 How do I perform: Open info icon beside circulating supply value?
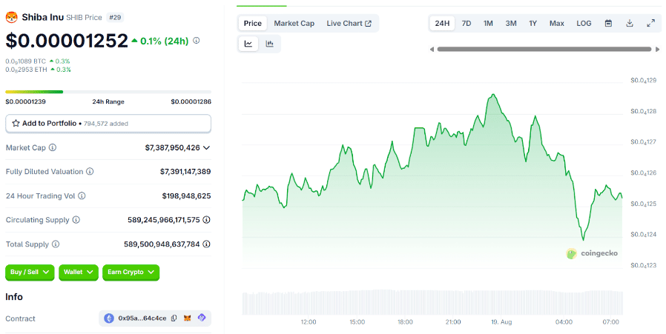[206, 220]
